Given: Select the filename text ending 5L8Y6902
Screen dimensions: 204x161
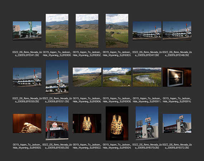Looking at the screenshot, I should pos(87,54).
